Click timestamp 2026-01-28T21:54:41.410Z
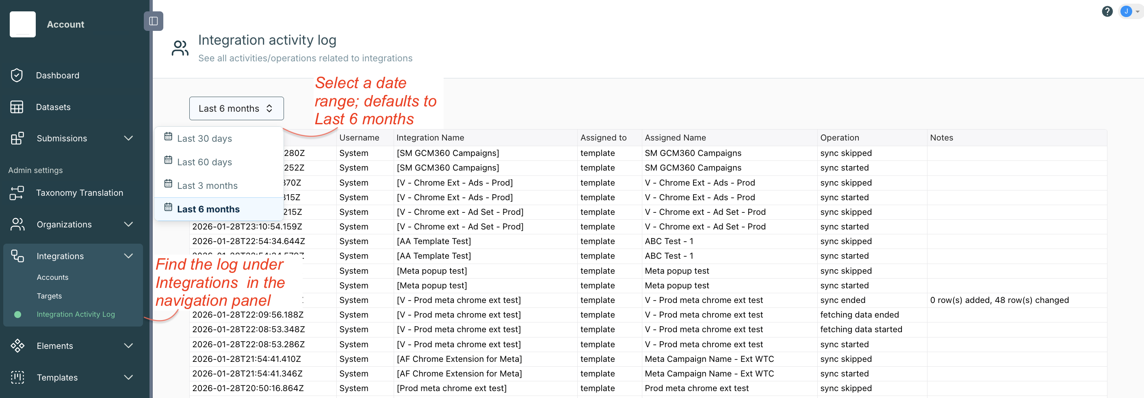The image size is (1144, 398). tap(247, 359)
